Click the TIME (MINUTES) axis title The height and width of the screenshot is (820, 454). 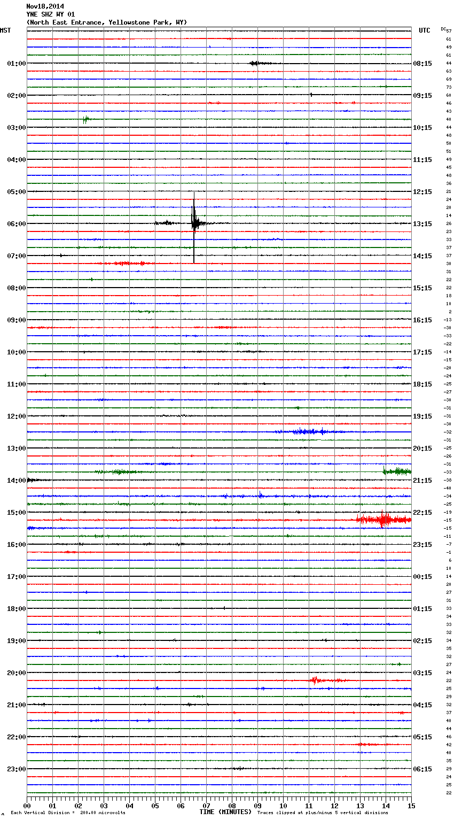(x=225, y=812)
